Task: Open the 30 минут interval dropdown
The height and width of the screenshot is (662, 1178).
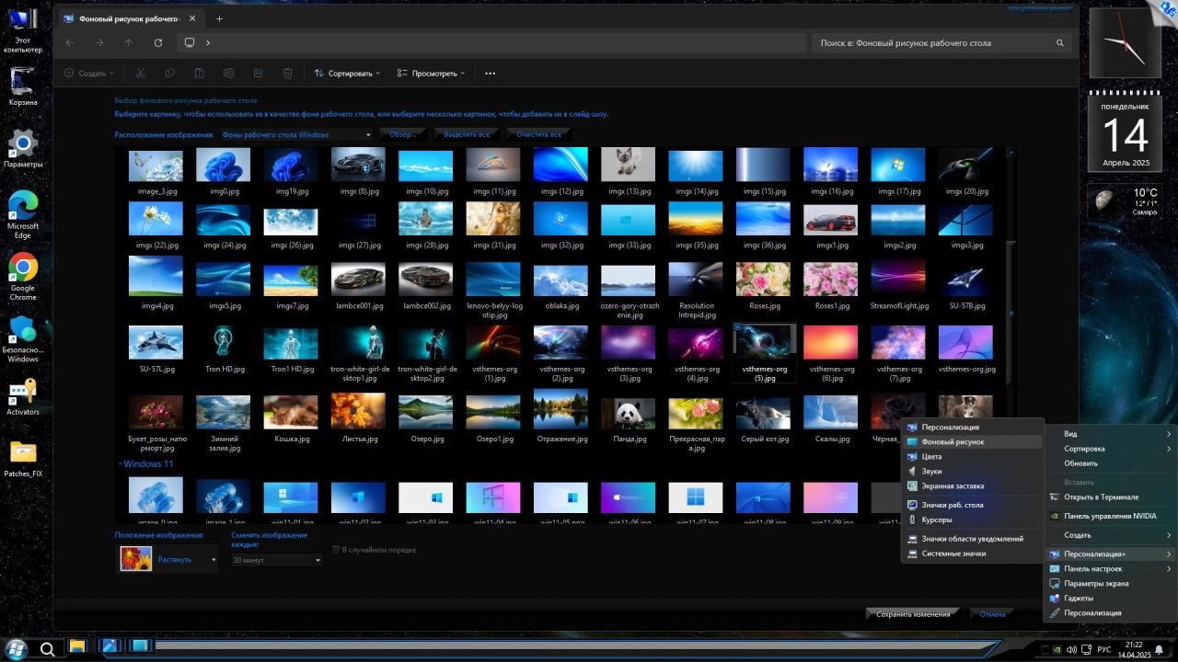Action: pos(275,559)
